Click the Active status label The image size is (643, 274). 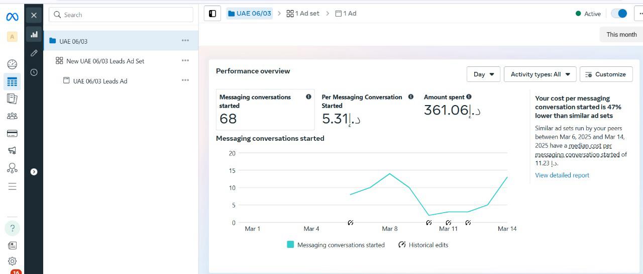(x=592, y=14)
